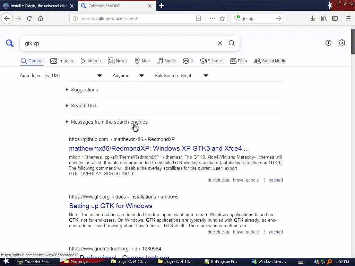Select the Map category tab

coord(142,61)
